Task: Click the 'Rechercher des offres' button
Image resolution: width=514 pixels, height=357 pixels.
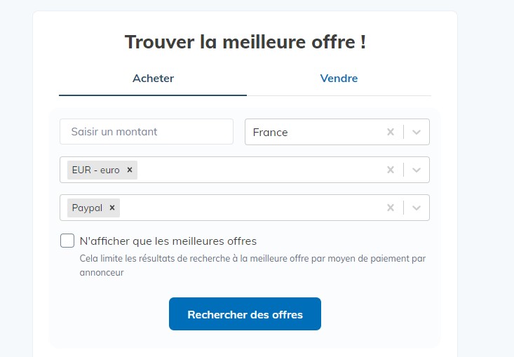Action: pos(245,314)
